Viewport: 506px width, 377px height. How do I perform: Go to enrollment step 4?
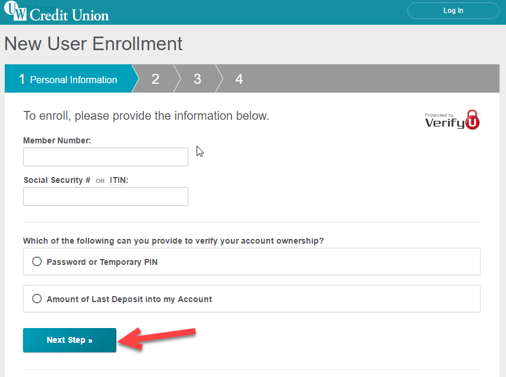(239, 78)
